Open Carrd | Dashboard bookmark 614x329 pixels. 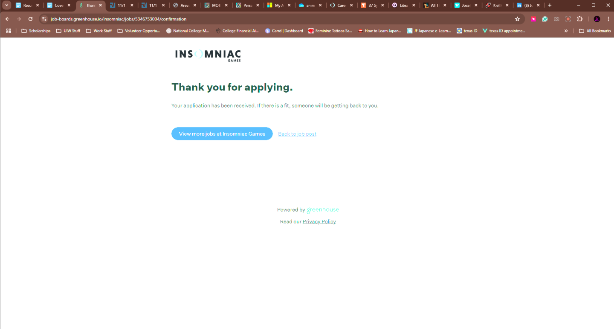pyautogui.click(x=284, y=31)
